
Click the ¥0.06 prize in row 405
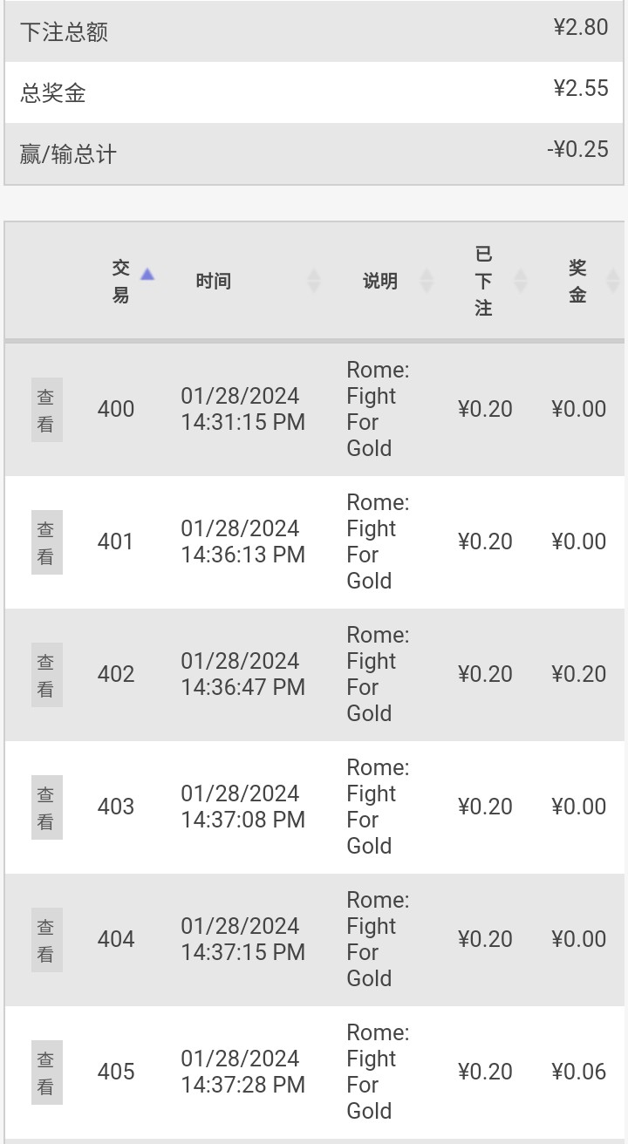point(578,1072)
